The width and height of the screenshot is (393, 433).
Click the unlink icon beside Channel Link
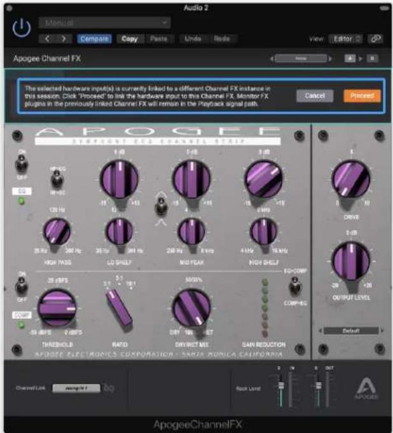click(109, 388)
